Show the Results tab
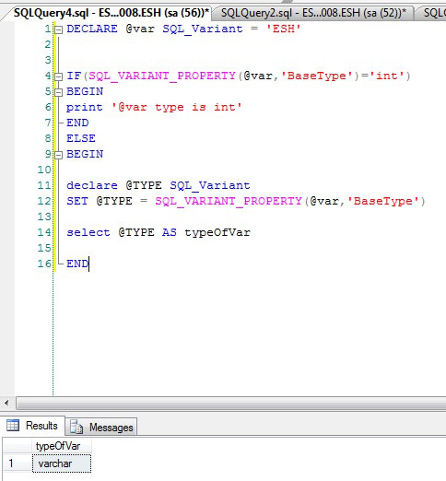446x481 pixels. pos(32,426)
